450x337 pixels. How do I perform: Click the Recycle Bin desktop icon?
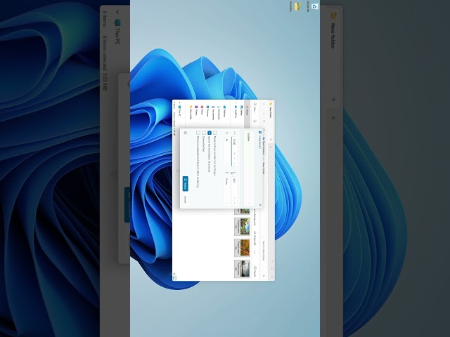pyautogui.click(x=315, y=6)
